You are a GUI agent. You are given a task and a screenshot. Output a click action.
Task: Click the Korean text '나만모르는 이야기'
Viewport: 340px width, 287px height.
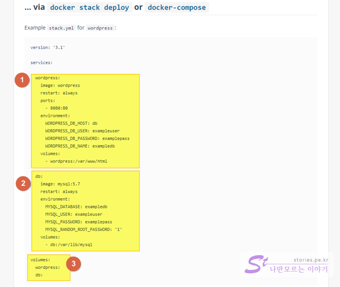(x=299, y=270)
